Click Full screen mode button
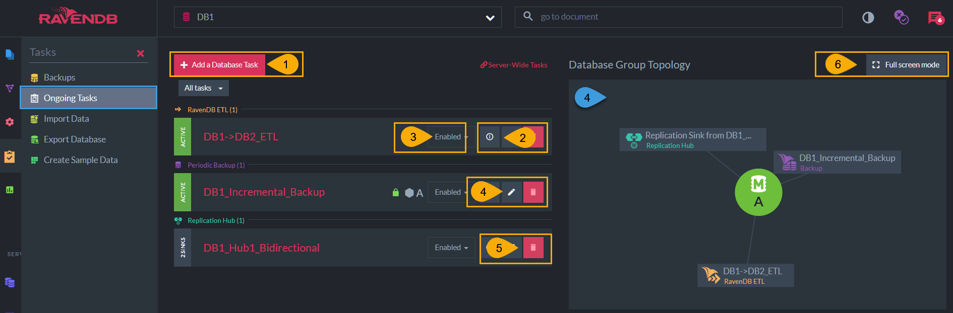The width and height of the screenshot is (953, 313). [x=906, y=65]
